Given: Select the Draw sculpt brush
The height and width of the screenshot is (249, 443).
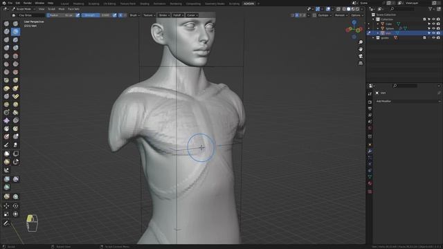Looking at the screenshot, I should [x=6, y=24].
